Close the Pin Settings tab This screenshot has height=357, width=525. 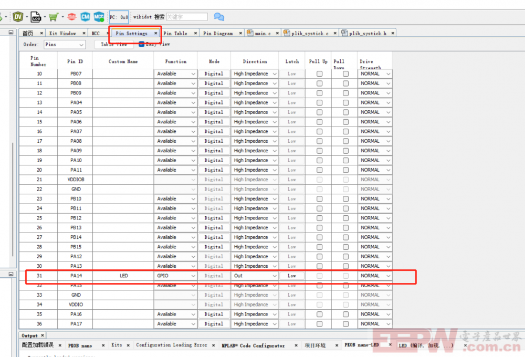point(156,33)
